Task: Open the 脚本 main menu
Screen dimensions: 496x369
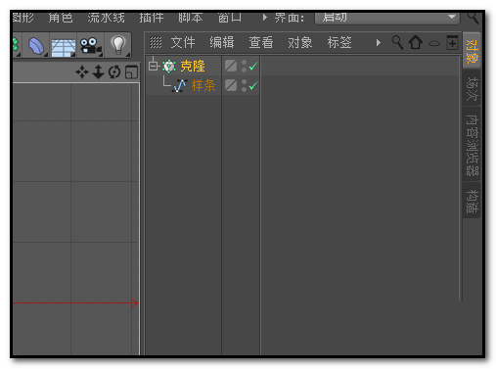Action: click(191, 18)
